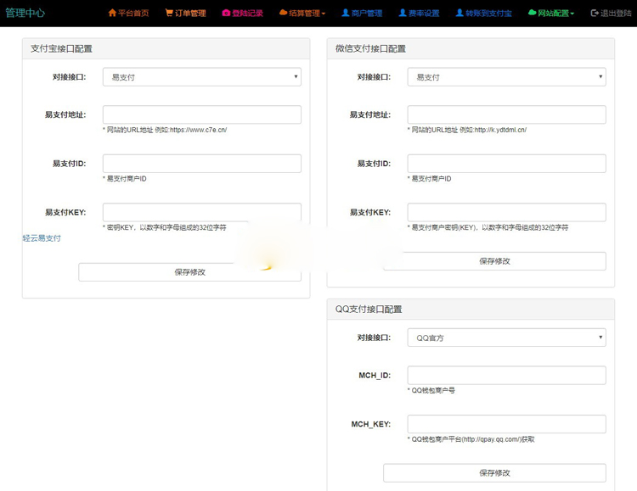637x491 pixels.
Task: Click the camera icon next to 登陆记录
Action: click(226, 14)
